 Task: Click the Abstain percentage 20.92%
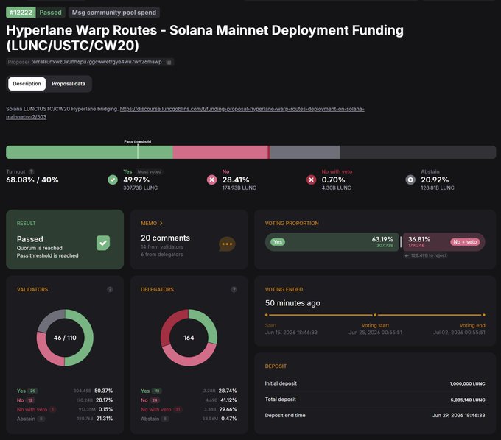point(435,180)
